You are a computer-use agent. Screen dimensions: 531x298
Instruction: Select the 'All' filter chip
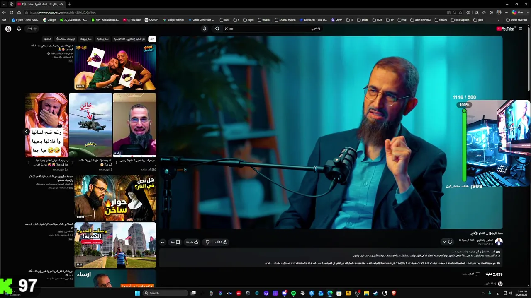pos(152,39)
